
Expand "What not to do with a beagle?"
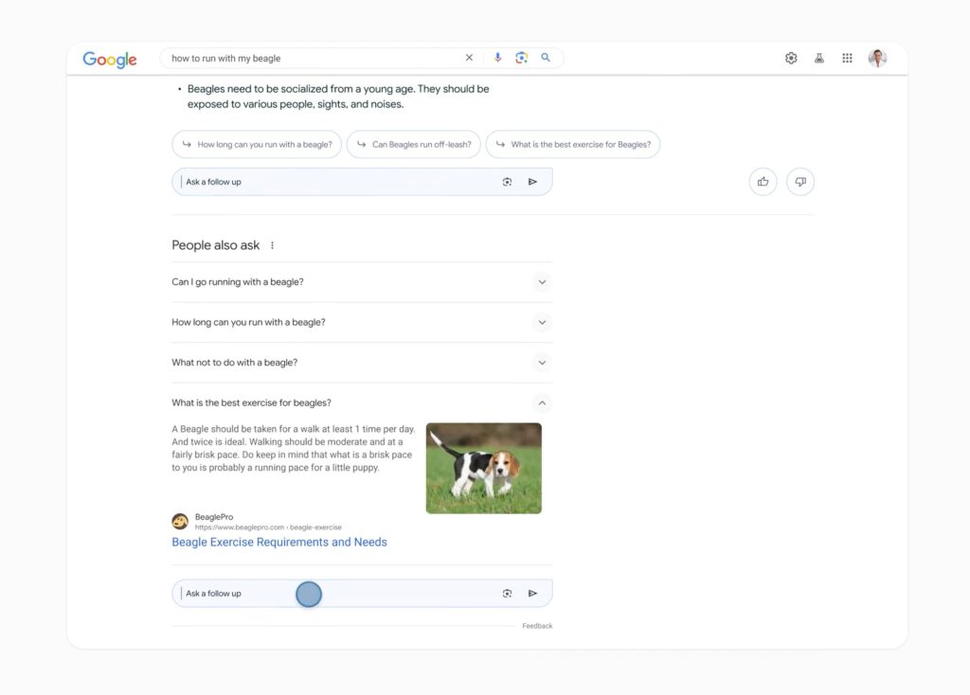[542, 363]
